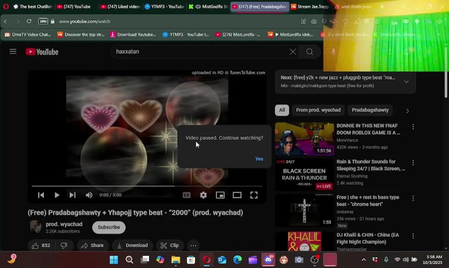The width and height of the screenshot is (449, 268).
Task: Open the prod. wyachad channel name link
Action: 64,224
